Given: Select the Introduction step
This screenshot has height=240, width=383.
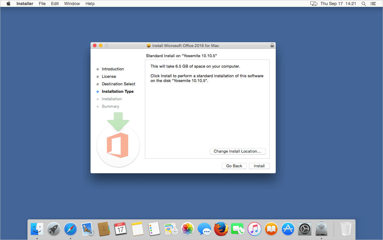Looking at the screenshot, I should tap(113, 69).
